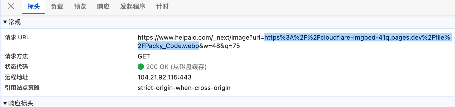This screenshot has width=455, height=107.
Task: Select the 计时 tab
Action: tap(162, 7)
